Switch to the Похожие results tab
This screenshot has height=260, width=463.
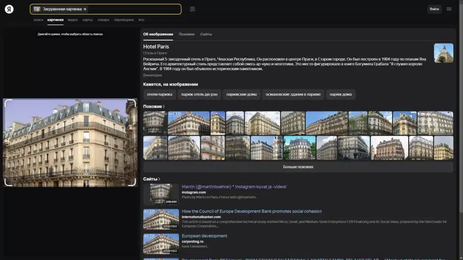click(187, 34)
